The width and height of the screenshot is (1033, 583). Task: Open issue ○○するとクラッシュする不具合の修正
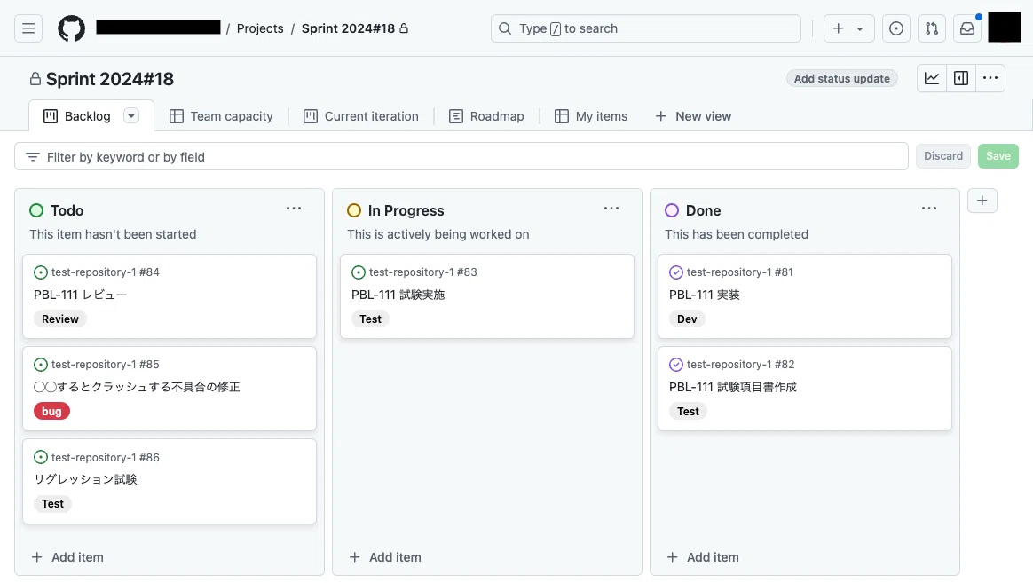137,387
